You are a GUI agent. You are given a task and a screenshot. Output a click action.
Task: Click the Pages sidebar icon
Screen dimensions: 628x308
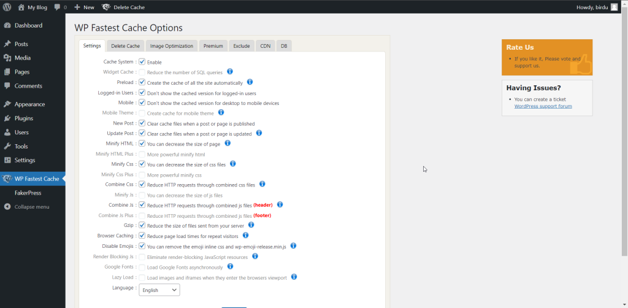(x=7, y=72)
